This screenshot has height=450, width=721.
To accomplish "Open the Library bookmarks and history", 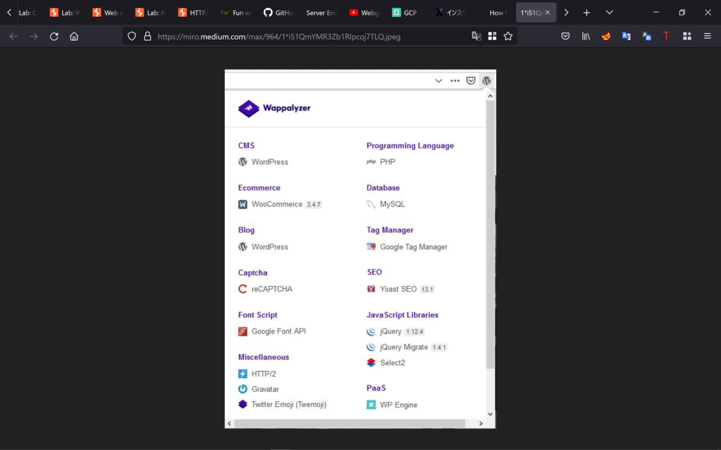I will coord(586,37).
